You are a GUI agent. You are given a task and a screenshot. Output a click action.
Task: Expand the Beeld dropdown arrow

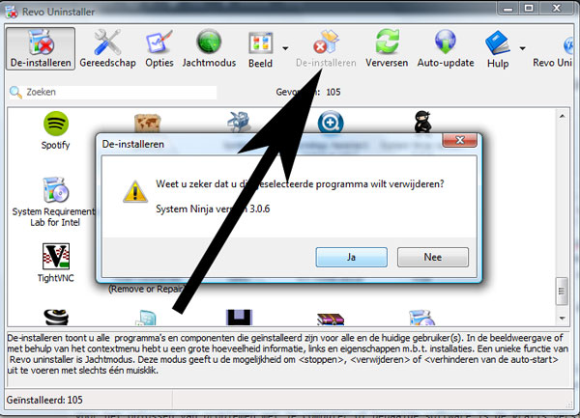pos(285,48)
